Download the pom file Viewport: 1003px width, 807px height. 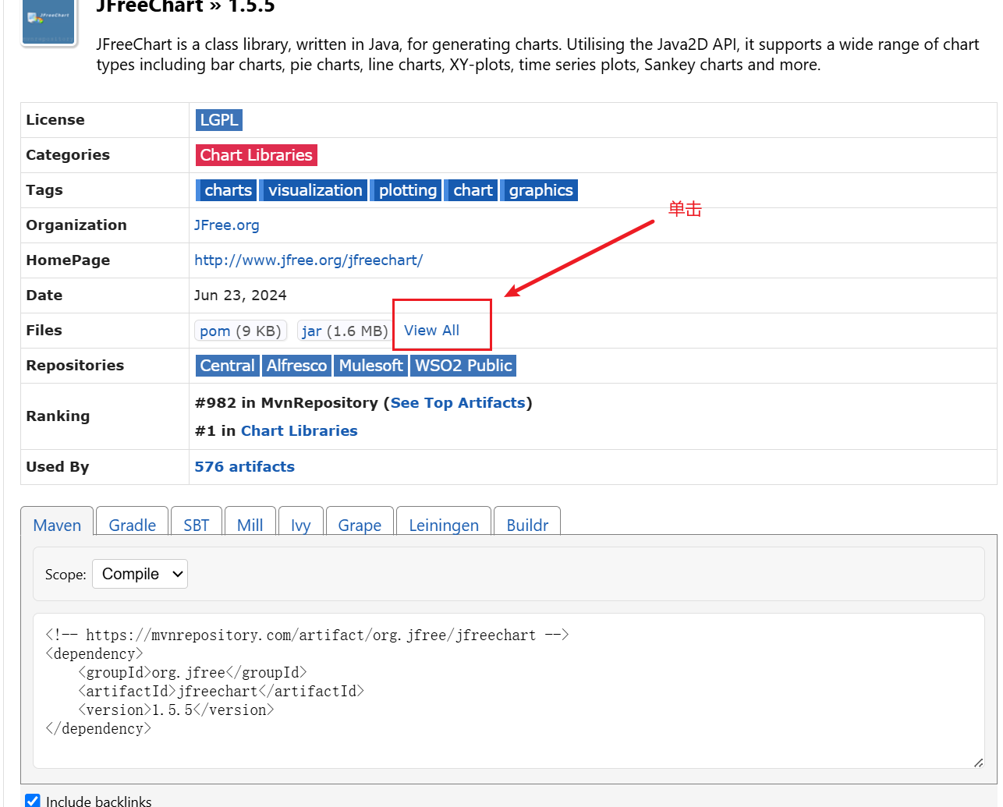[215, 331]
